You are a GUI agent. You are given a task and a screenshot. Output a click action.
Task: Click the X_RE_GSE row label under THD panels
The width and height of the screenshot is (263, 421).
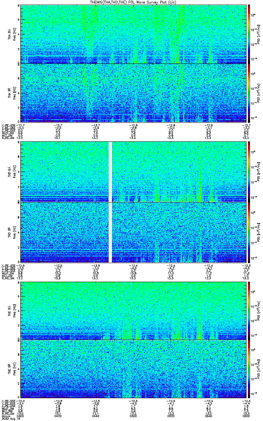(8, 265)
